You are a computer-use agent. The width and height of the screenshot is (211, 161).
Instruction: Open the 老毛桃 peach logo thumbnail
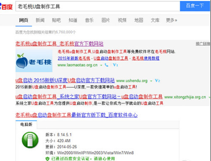tap(34, 61)
